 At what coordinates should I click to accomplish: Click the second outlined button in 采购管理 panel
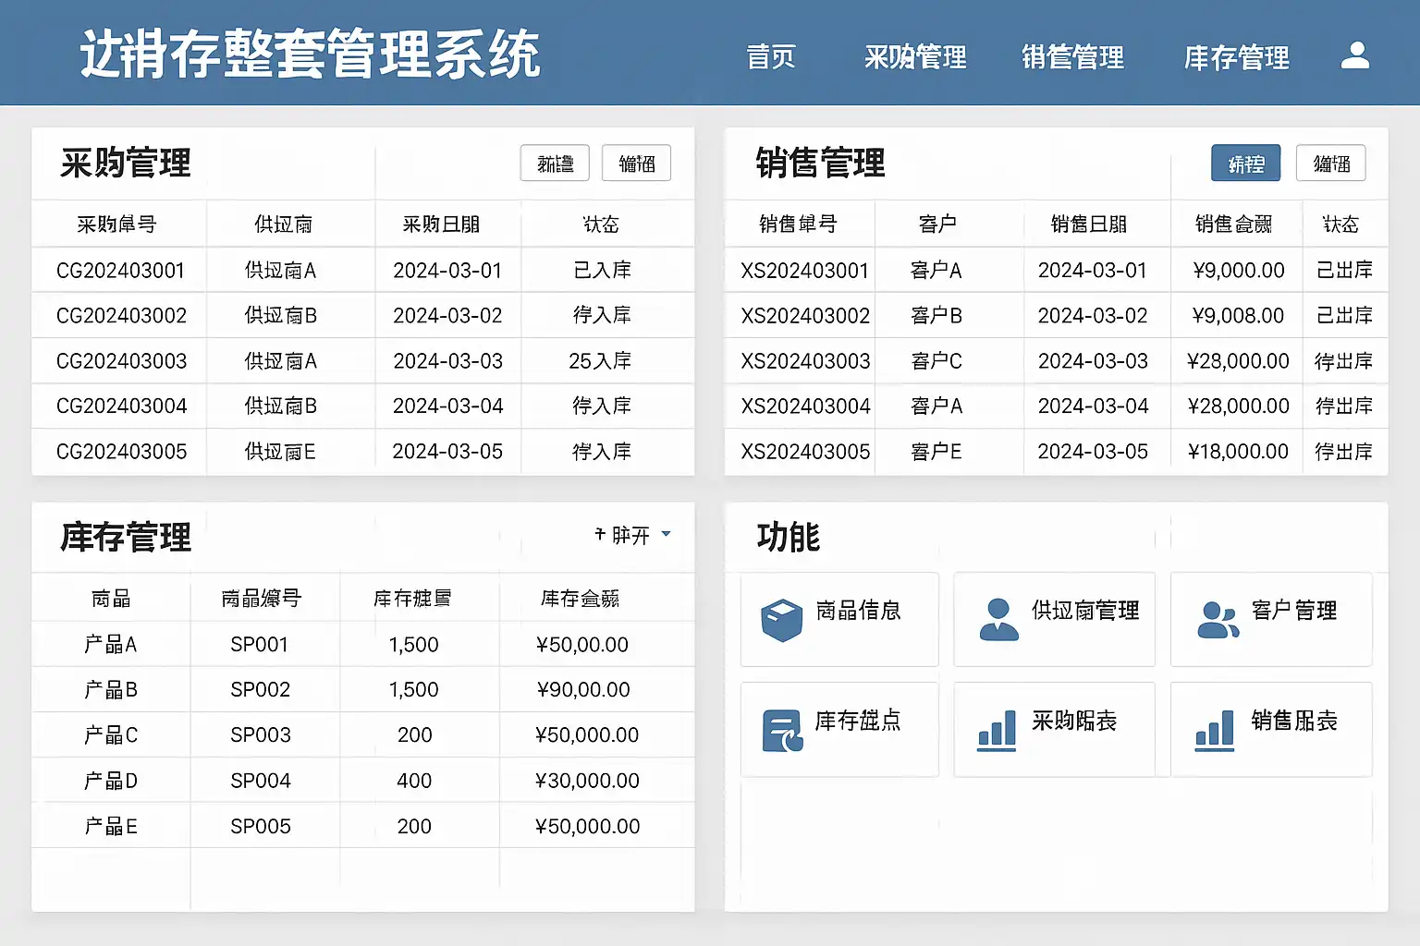click(636, 164)
